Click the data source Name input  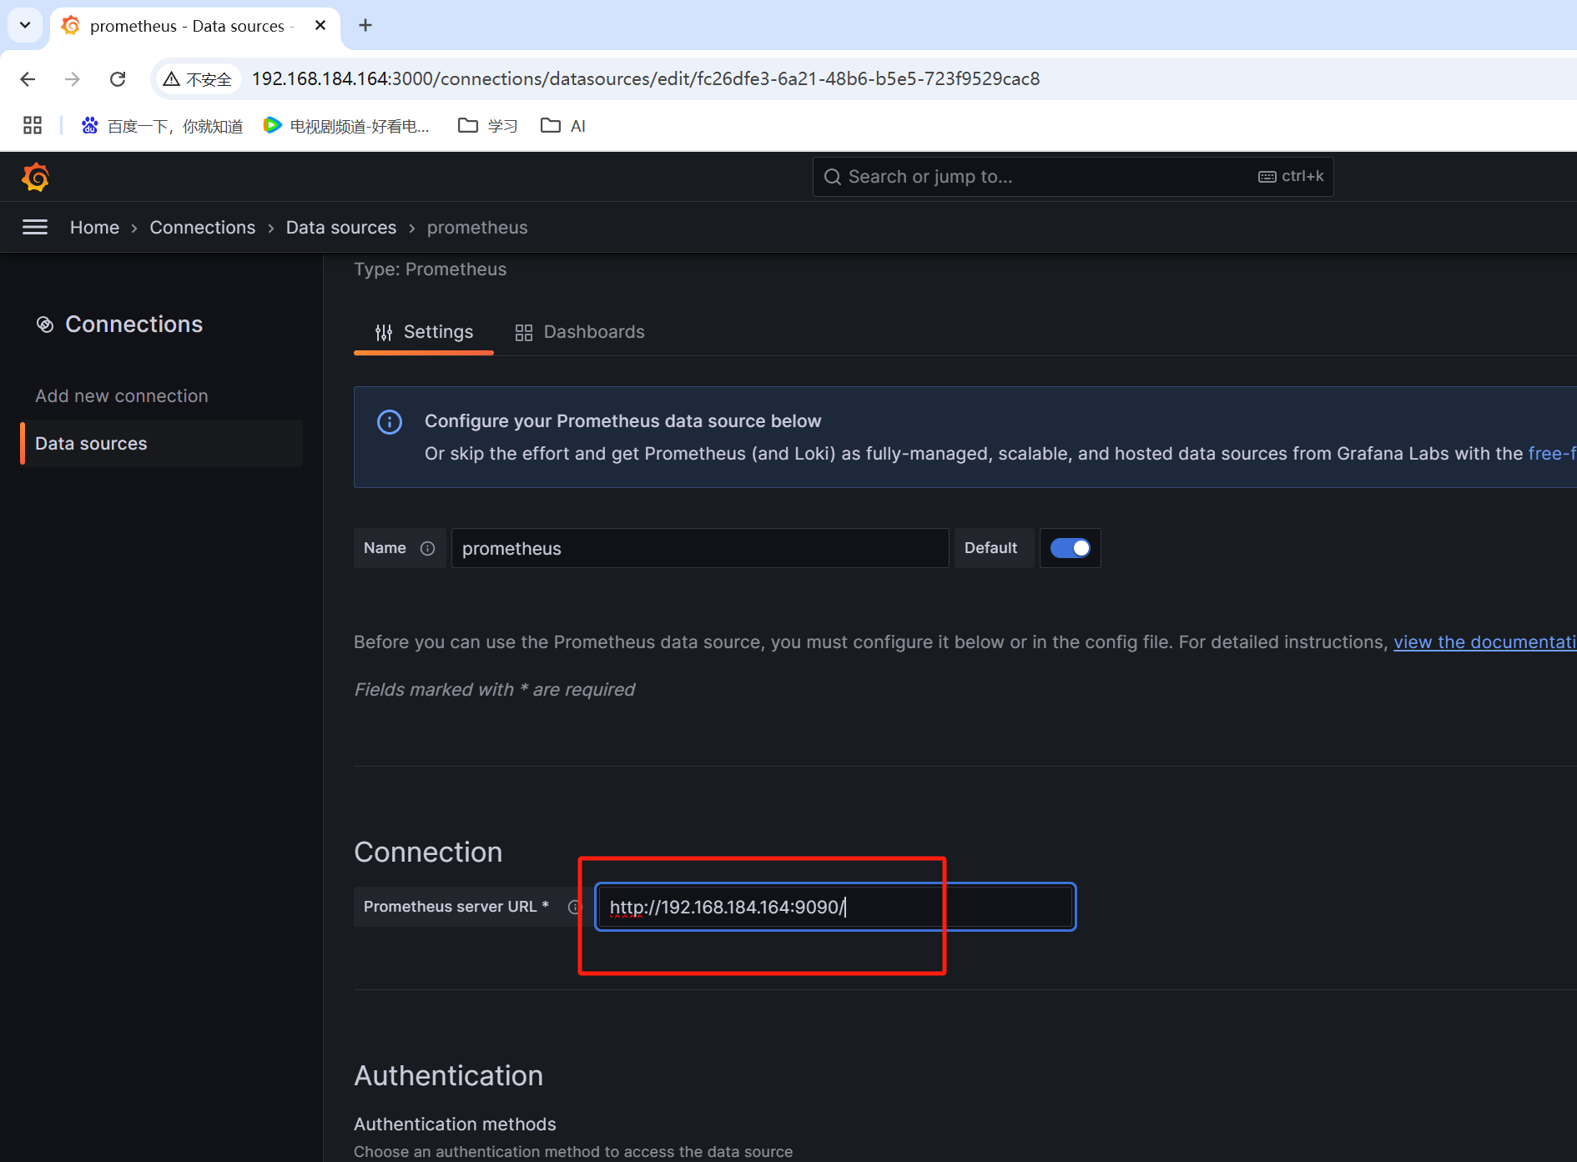[x=700, y=548]
